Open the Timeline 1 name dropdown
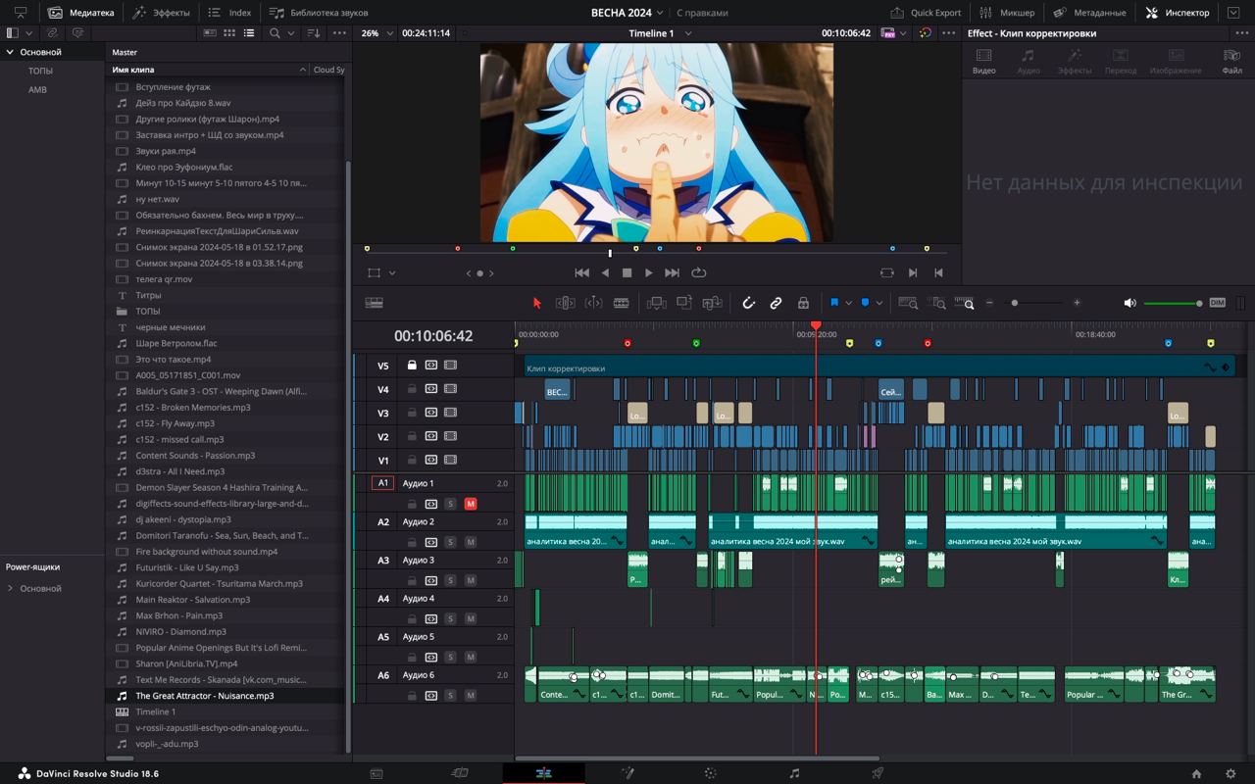This screenshot has height=784, width=1255. coord(688,33)
